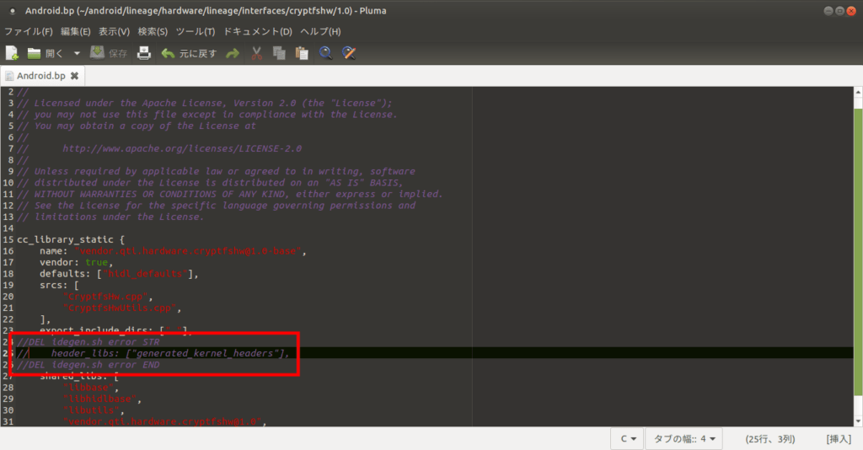Open the 検索(S) menu
The image size is (863, 450).
click(x=153, y=31)
